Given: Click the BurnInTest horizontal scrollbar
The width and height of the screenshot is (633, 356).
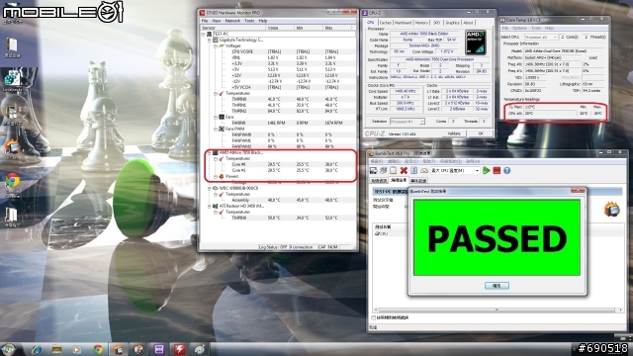Looking at the screenshot, I should [497, 310].
